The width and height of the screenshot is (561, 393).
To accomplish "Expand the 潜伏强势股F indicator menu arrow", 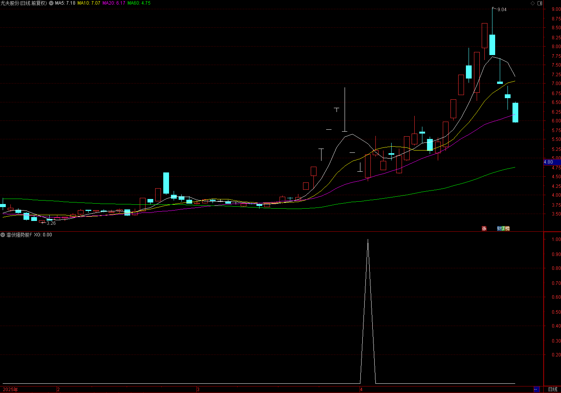I will pos(3,235).
